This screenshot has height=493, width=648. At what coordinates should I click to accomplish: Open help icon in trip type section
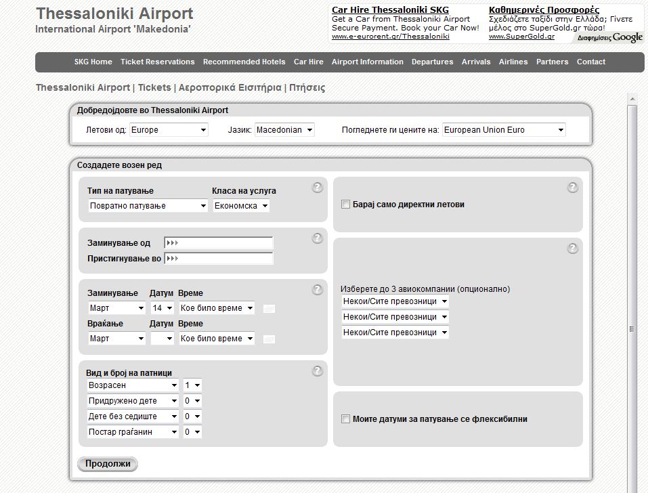point(317,187)
